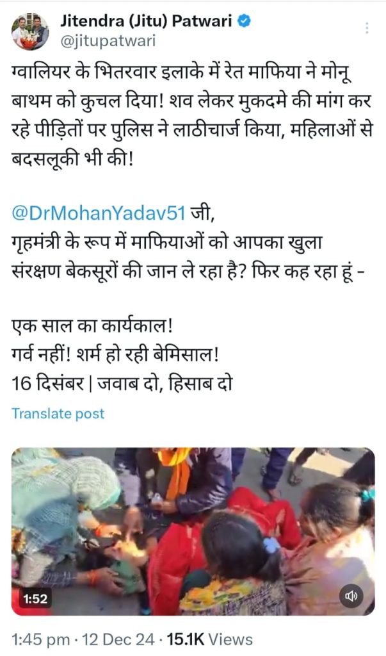Open Jitu Patwari's profile picture
The width and height of the screenshot is (386, 656).
click(x=29, y=32)
